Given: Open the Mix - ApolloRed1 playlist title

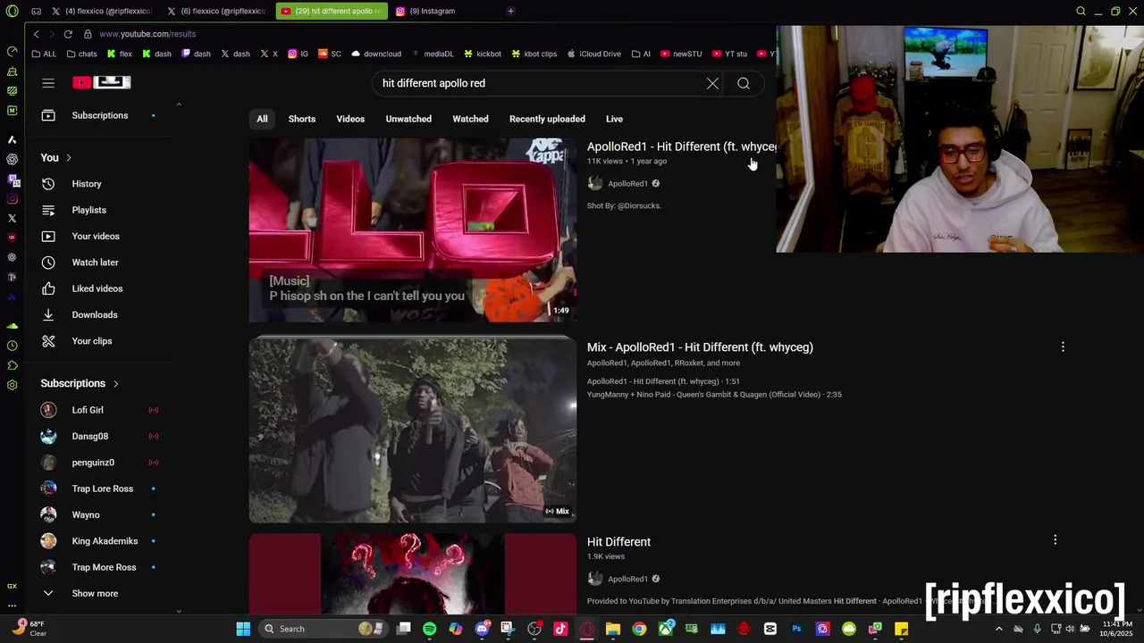Looking at the screenshot, I should tap(700, 347).
